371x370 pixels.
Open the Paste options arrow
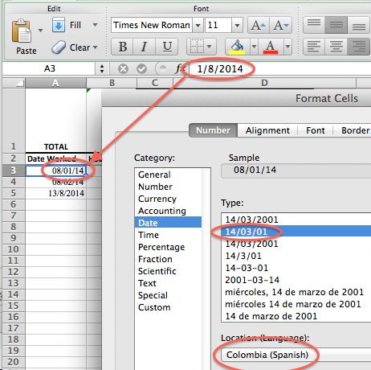click(x=40, y=31)
